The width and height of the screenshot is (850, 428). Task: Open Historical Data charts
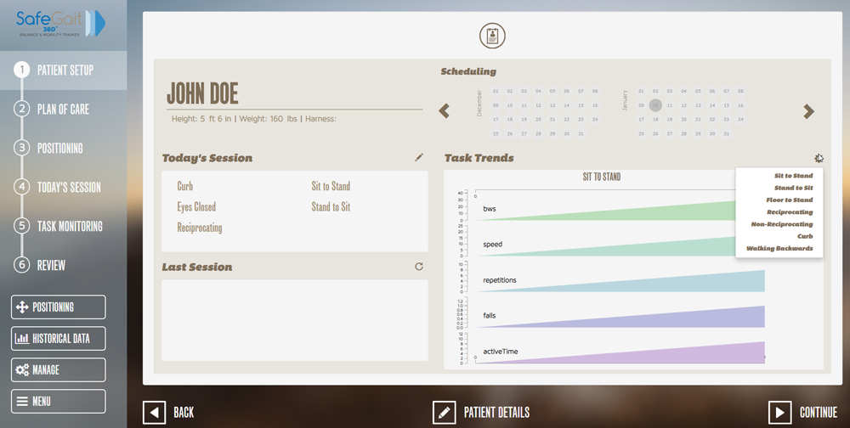point(58,338)
